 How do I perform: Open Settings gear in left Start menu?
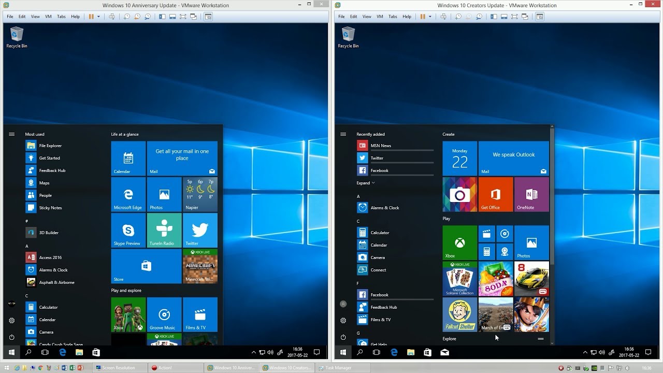[x=11, y=321]
